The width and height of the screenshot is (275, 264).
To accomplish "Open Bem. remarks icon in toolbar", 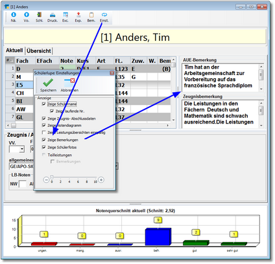I will [91, 17].
